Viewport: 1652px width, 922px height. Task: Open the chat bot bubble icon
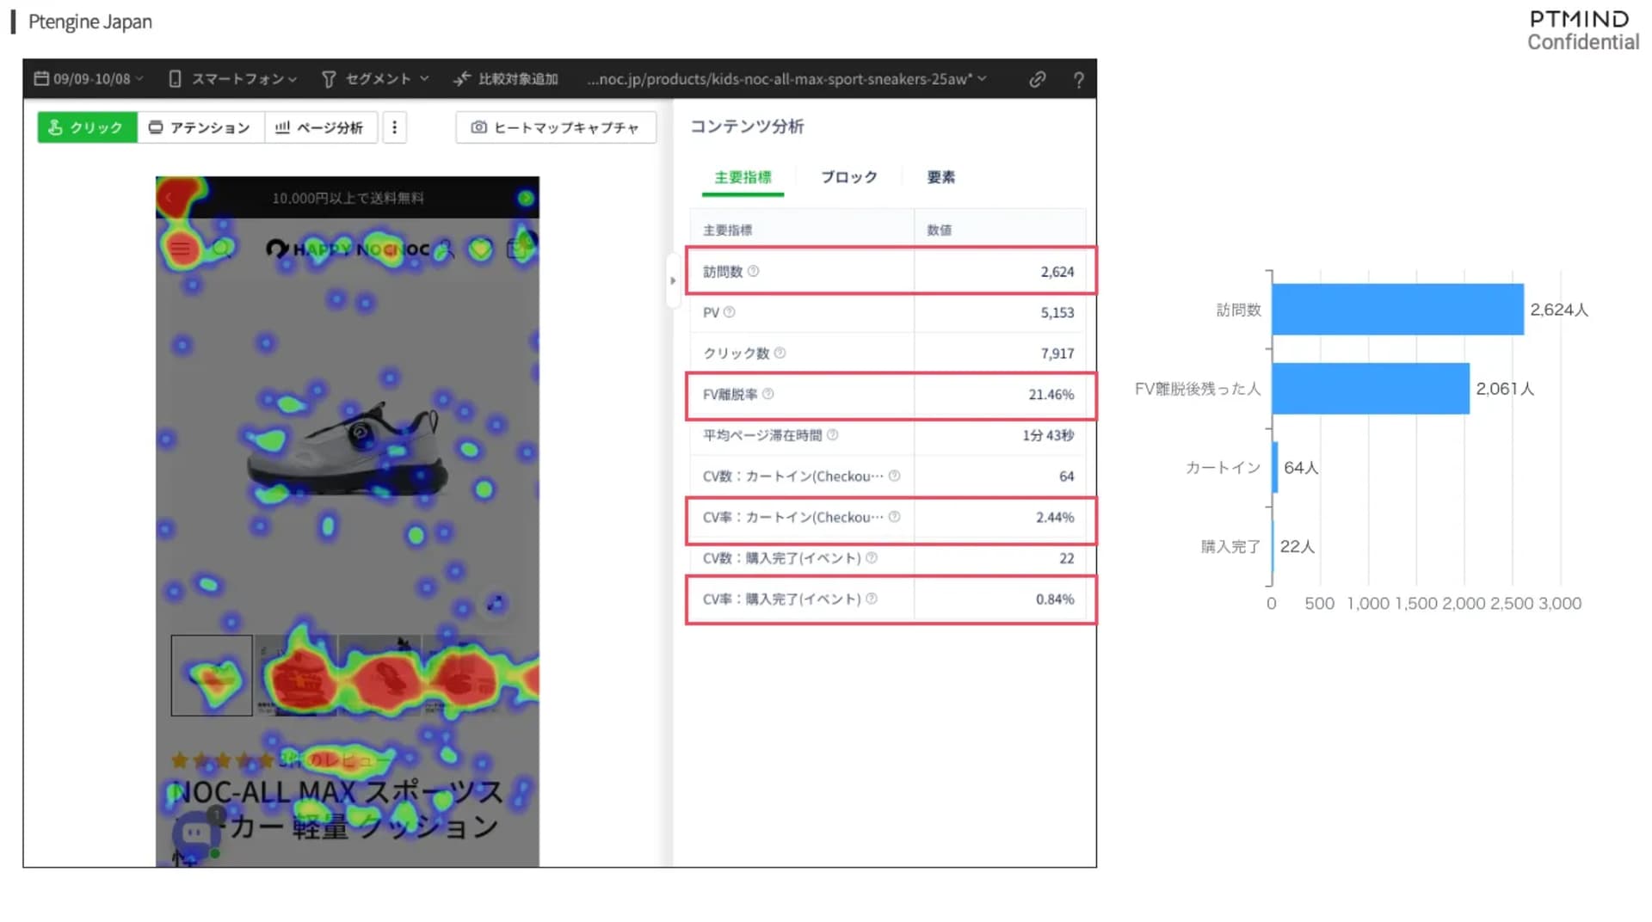click(195, 833)
